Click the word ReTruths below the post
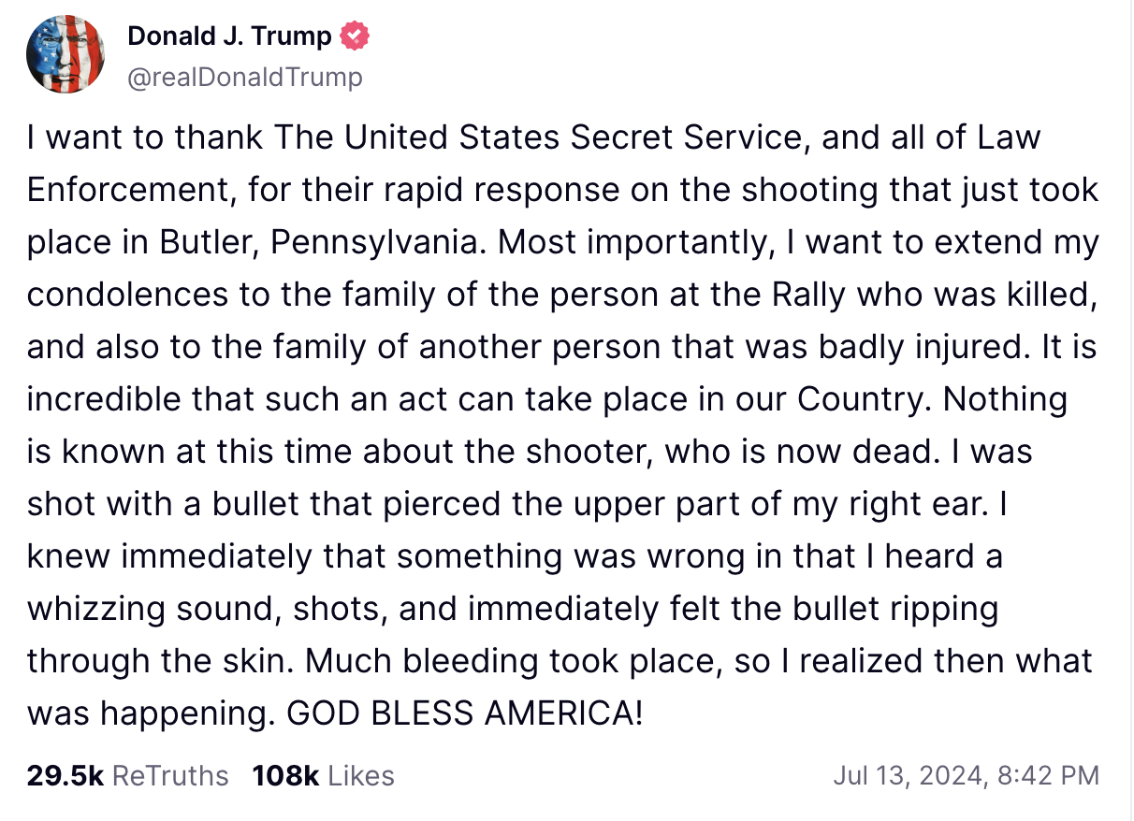 [x=169, y=775]
